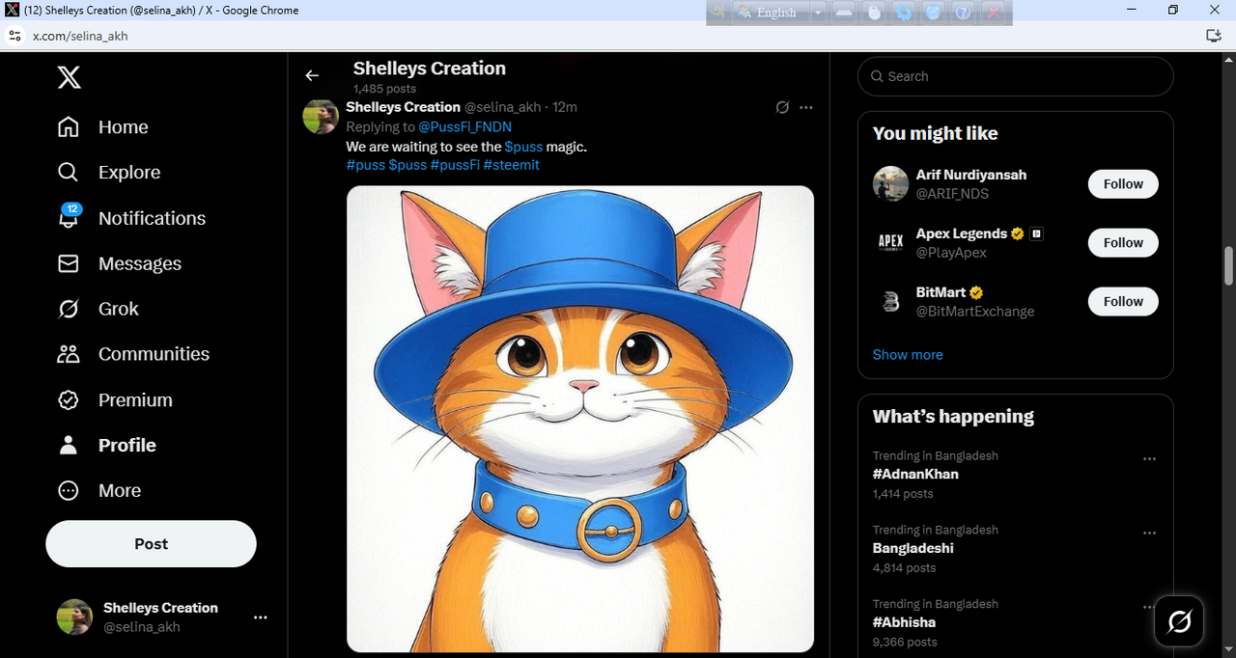Open options dots for Bangladeshi trend

point(1149,534)
